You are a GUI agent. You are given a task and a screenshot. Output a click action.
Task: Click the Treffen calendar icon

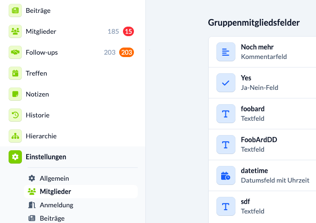[15, 73]
